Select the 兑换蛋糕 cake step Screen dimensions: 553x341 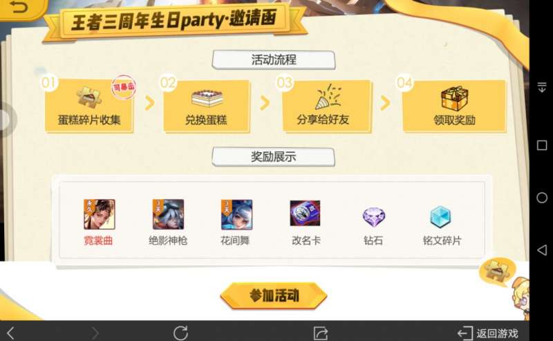pyautogui.click(x=207, y=106)
